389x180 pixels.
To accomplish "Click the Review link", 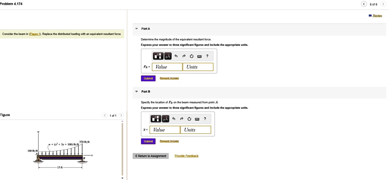I will [x=377, y=16].
